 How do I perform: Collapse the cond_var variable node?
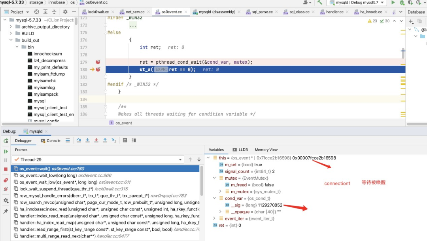(214, 198)
